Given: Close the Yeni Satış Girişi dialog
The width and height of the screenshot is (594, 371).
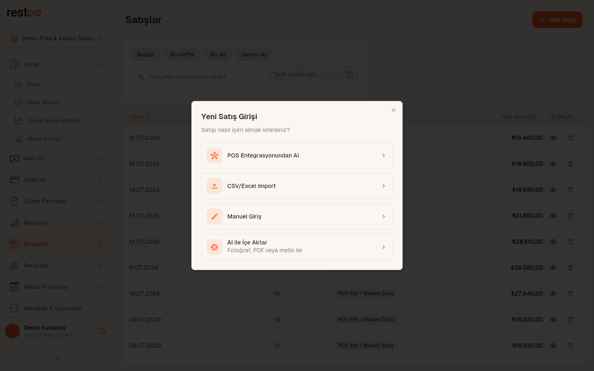Looking at the screenshot, I should pos(393,110).
